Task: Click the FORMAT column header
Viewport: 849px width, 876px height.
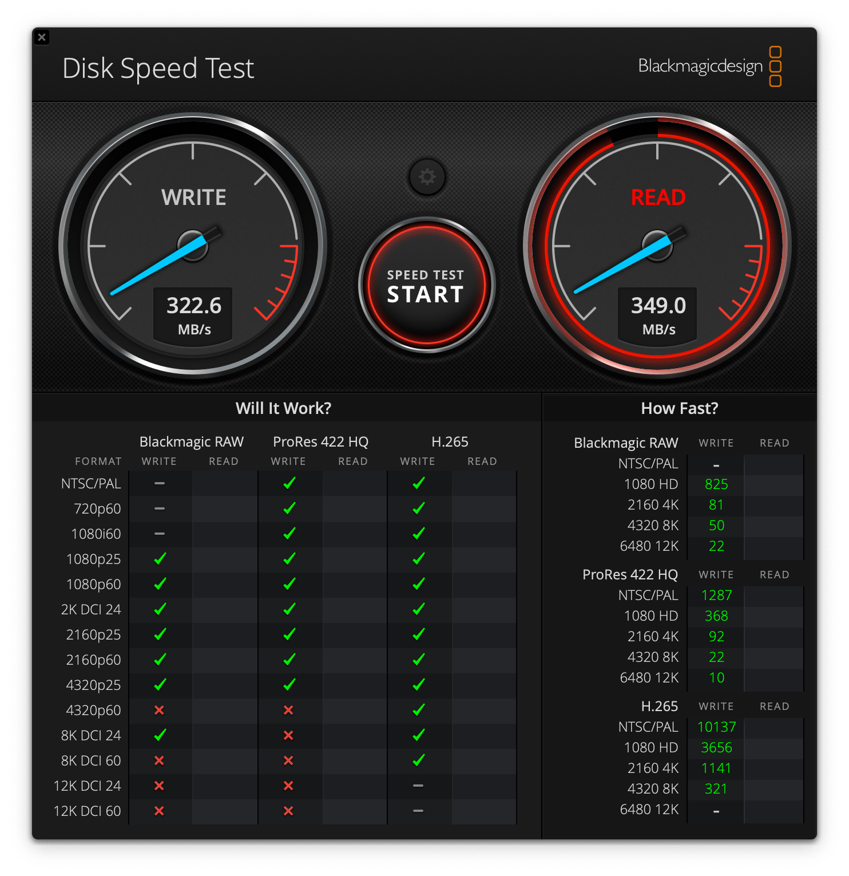Action: 98,461
